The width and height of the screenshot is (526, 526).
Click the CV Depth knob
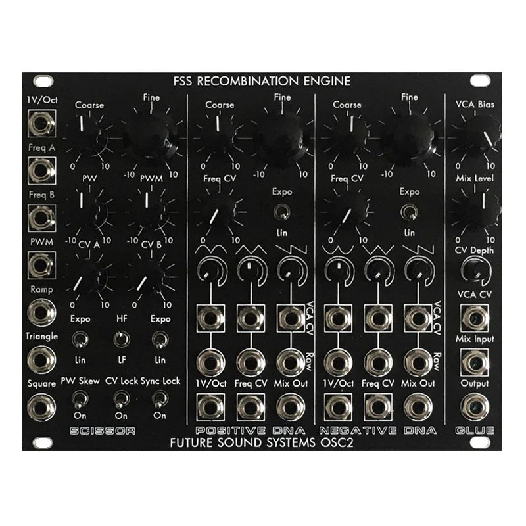(x=475, y=270)
